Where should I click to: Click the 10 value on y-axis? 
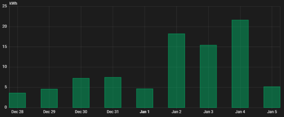click(4, 67)
